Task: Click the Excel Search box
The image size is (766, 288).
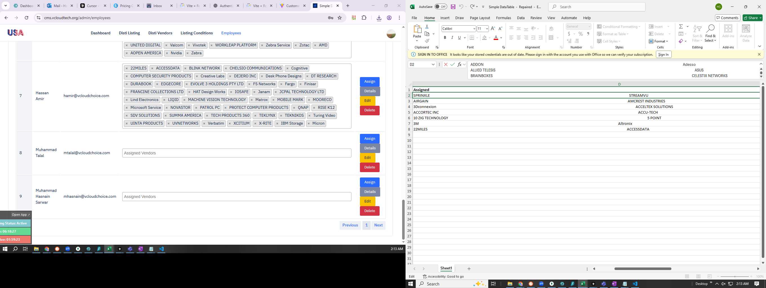Action: 597,6
